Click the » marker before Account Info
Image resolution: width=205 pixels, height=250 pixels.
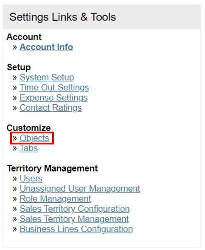coord(14,47)
